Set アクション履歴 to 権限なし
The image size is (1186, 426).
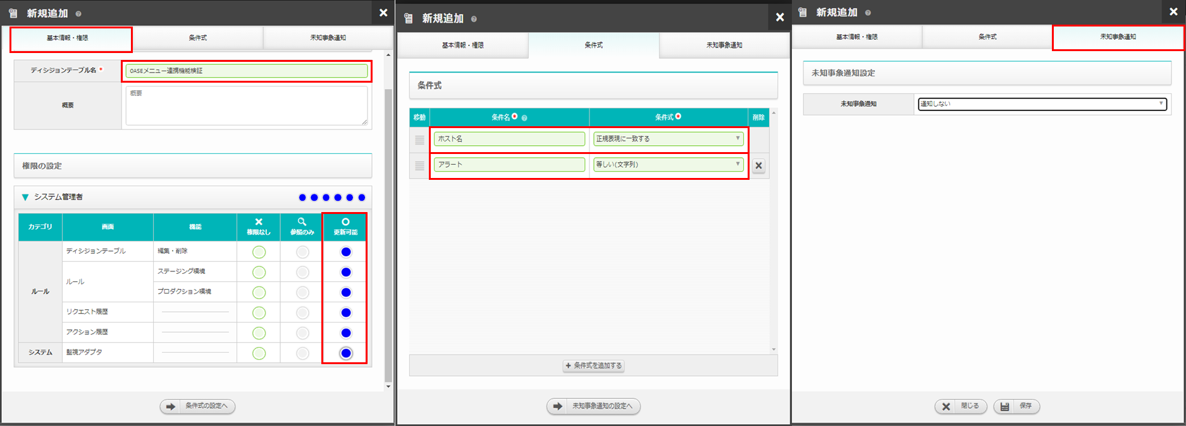coord(259,333)
